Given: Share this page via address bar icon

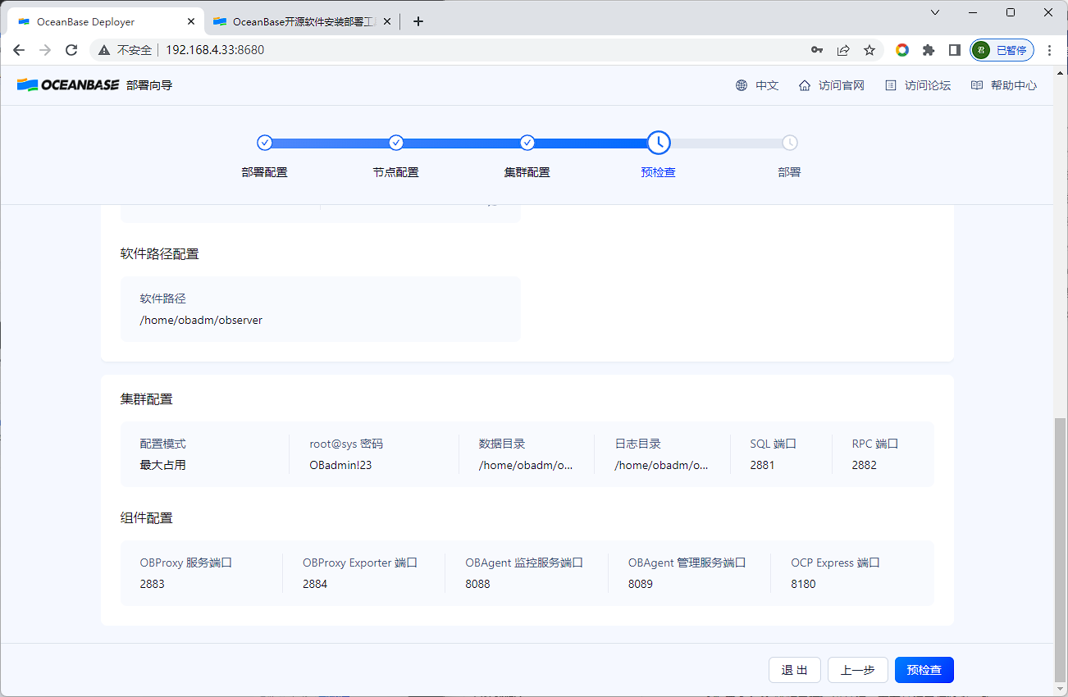Looking at the screenshot, I should [x=843, y=50].
